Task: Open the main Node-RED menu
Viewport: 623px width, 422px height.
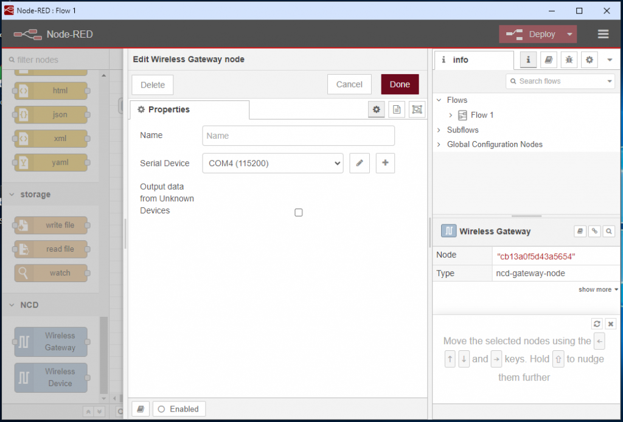Action: tap(603, 34)
